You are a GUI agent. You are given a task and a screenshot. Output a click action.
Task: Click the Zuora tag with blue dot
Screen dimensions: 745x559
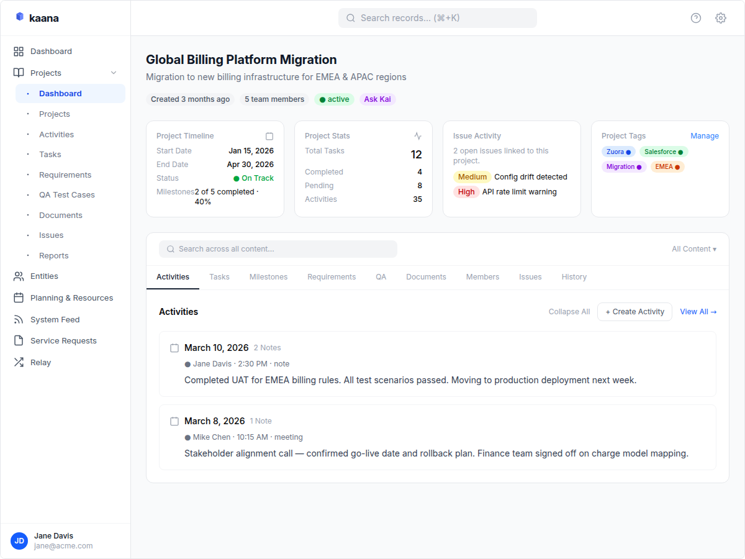coord(618,152)
